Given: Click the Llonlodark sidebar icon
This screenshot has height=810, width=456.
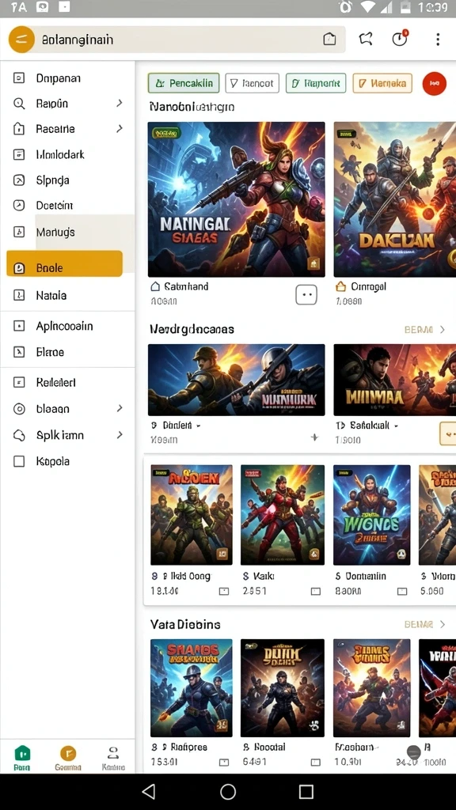Looking at the screenshot, I should click(x=19, y=154).
